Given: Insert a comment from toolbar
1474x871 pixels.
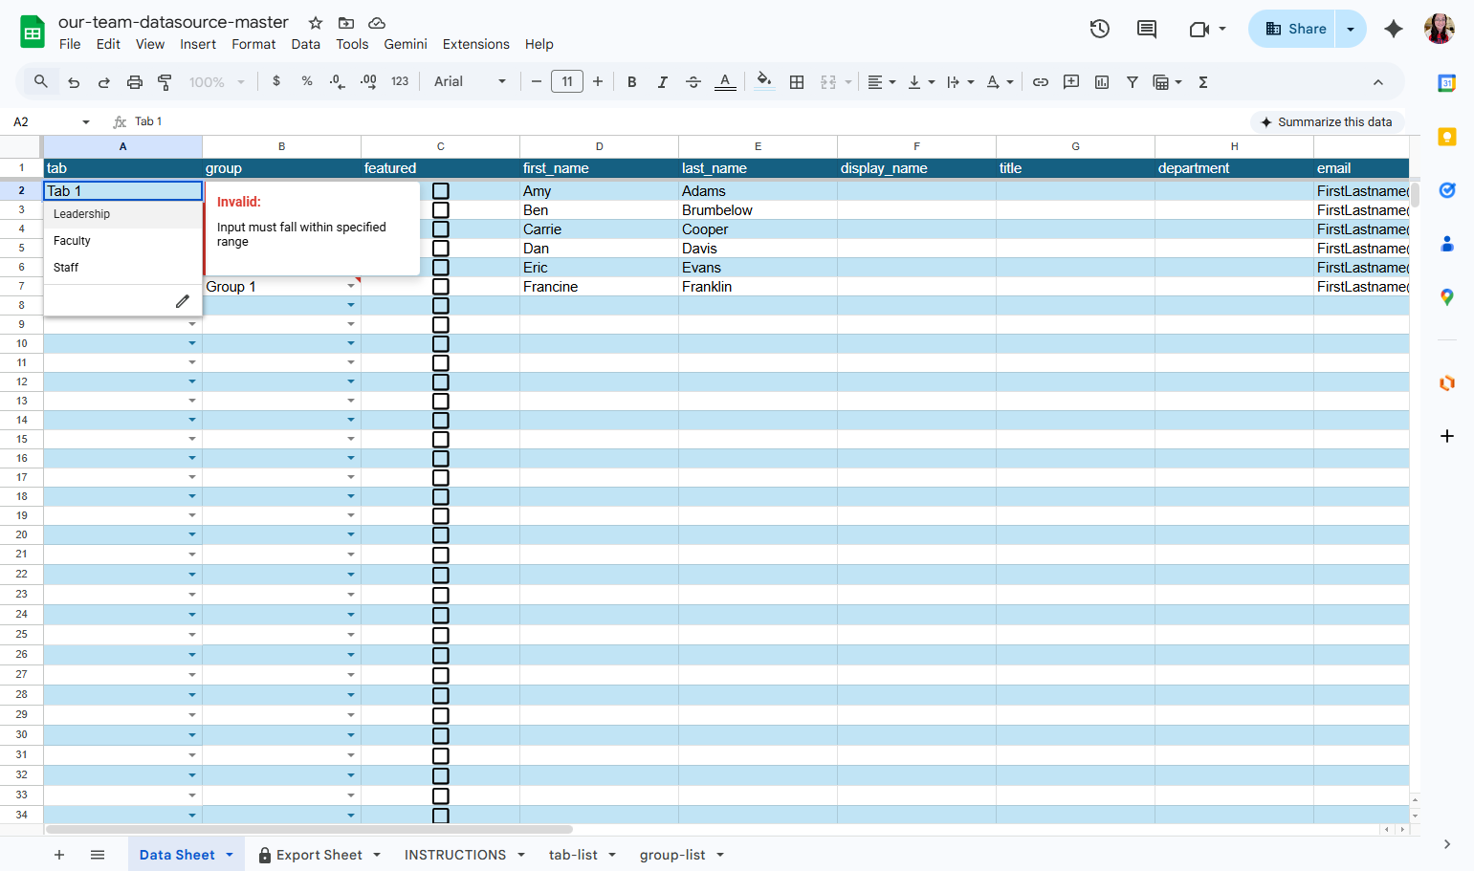Looking at the screenshot, I should 1071,82.
